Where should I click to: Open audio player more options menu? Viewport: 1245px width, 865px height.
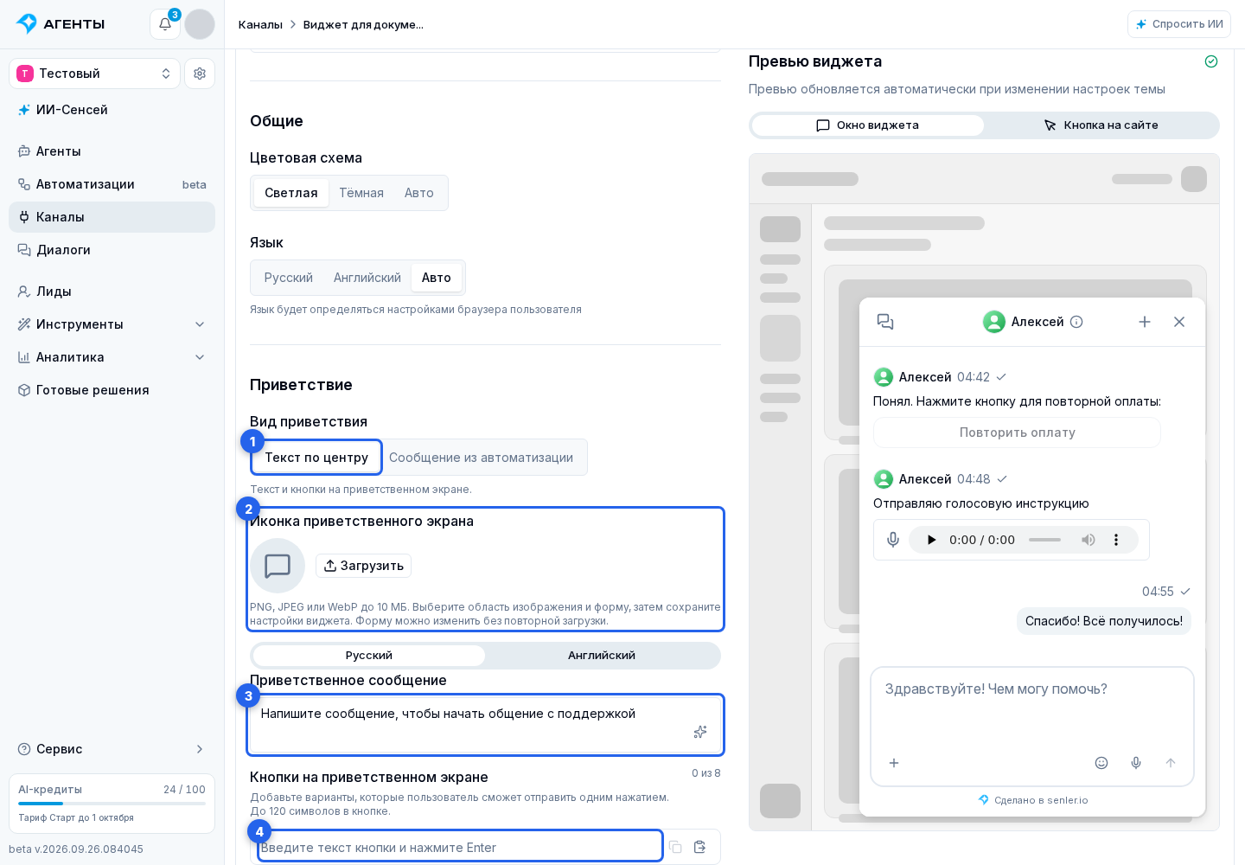coord(1116,540)
